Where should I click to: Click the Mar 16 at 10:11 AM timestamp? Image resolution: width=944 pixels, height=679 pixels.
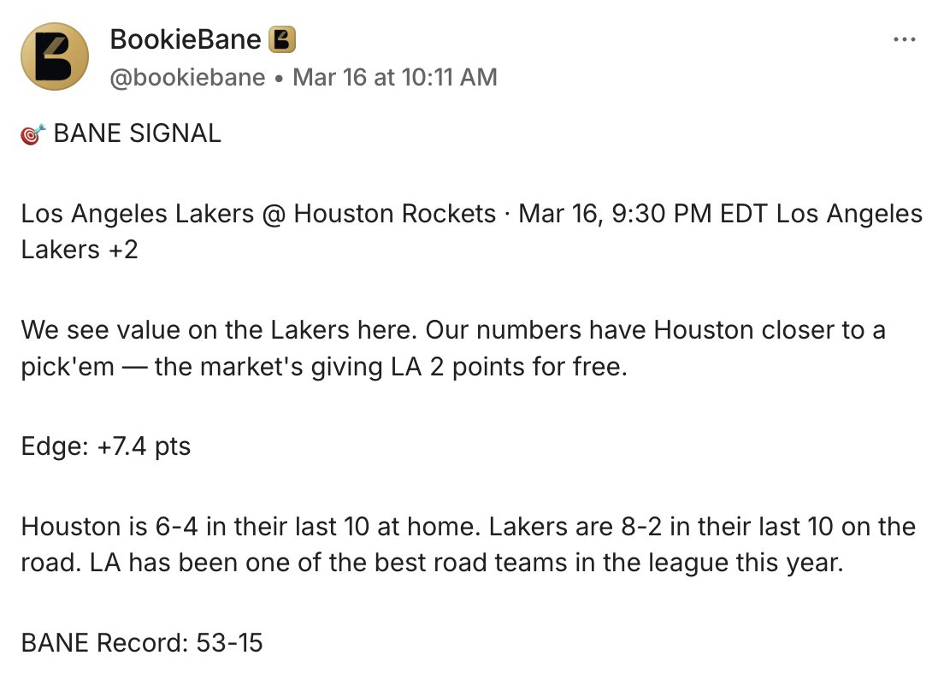click(394, 77)
